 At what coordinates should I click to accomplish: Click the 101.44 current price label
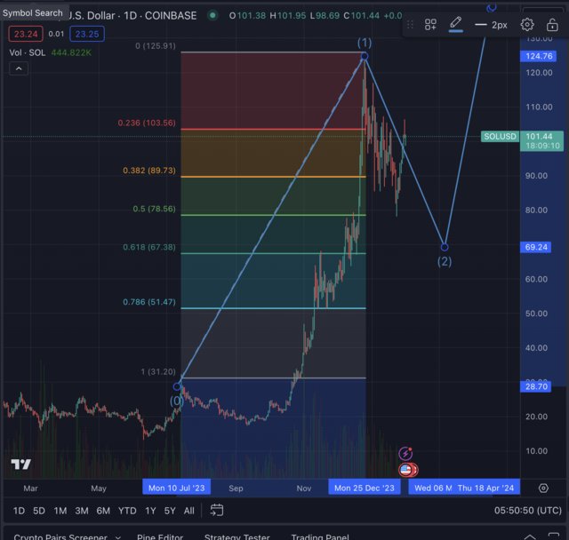point(540,136)
